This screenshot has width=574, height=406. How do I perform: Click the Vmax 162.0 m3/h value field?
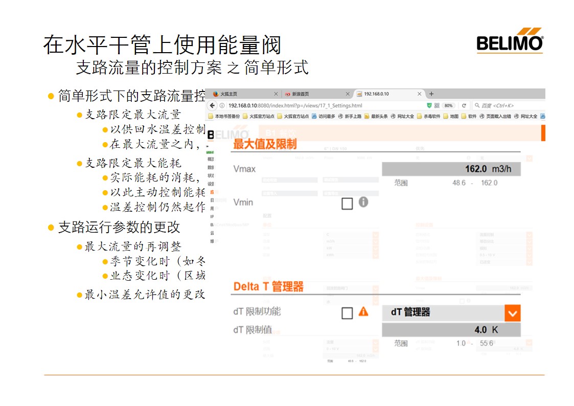[x=451, y=169]
